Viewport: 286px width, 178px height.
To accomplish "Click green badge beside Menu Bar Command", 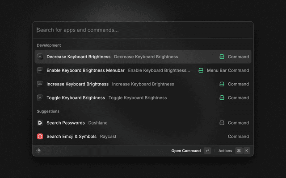I will (201, 70).
